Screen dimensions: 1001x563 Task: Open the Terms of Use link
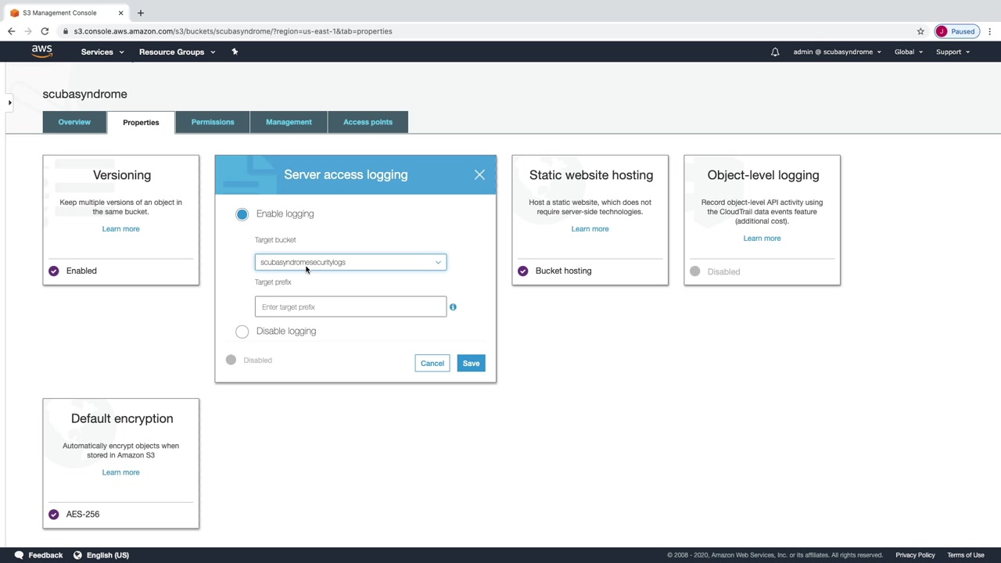(x=966, y=555)
